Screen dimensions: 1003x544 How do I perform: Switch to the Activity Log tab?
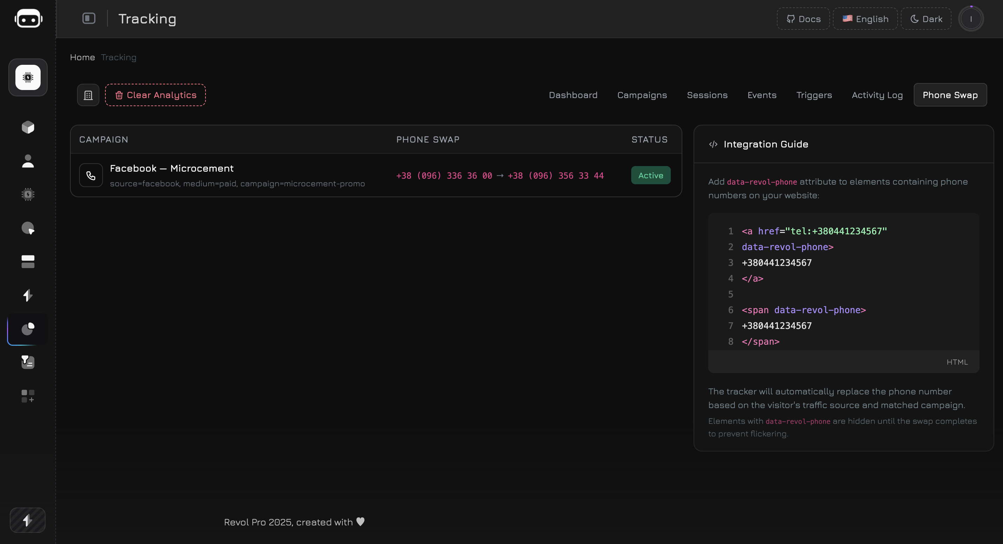point(877,95)
